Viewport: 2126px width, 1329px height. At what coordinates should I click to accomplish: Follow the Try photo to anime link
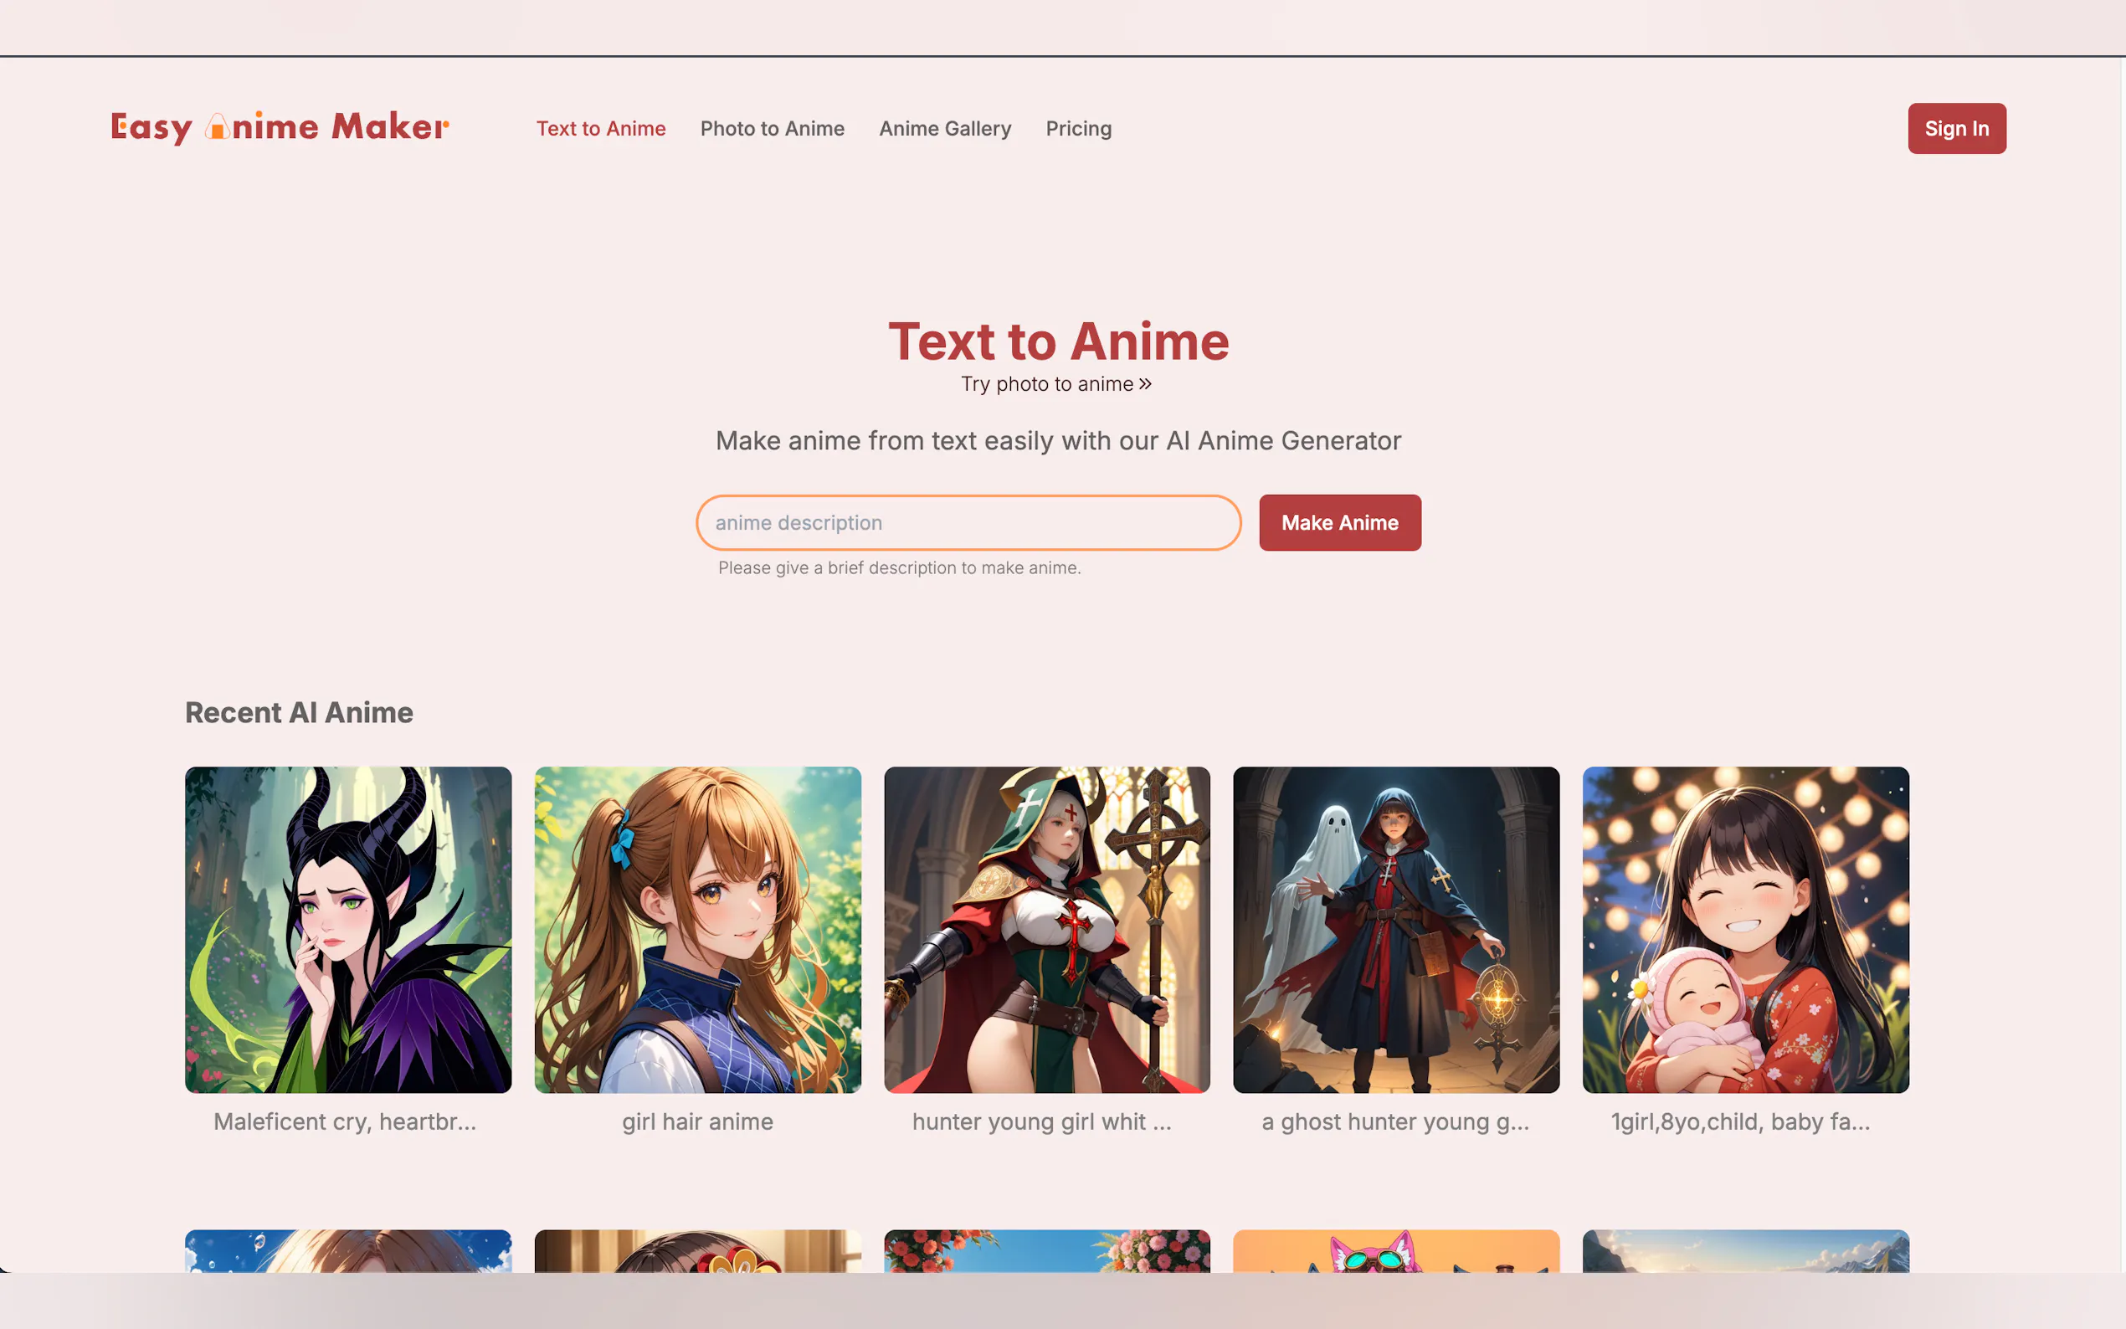click(x=1047, y=384)
